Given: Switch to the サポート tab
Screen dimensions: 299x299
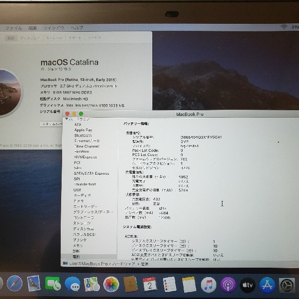Looking at the screenshot, I should pyautogui.click(x=75, y=38).
